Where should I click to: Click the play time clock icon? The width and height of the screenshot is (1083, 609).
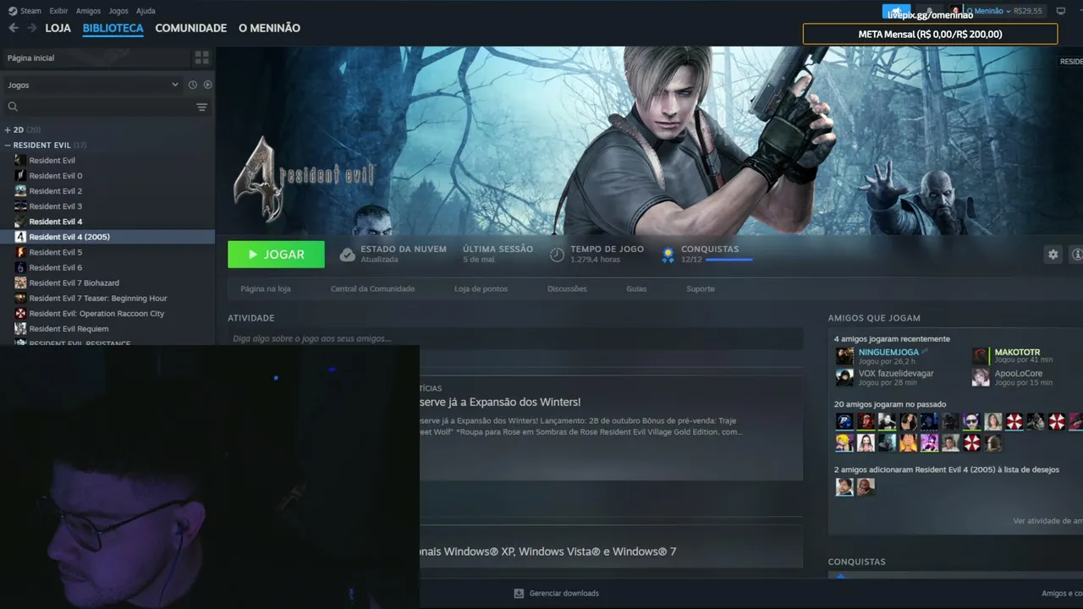pos(557,255)
